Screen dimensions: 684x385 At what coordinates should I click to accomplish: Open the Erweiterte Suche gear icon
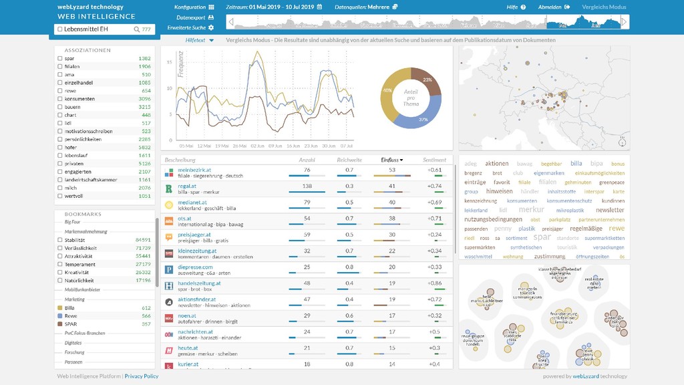pyautogui.click(x=211, y=27)
